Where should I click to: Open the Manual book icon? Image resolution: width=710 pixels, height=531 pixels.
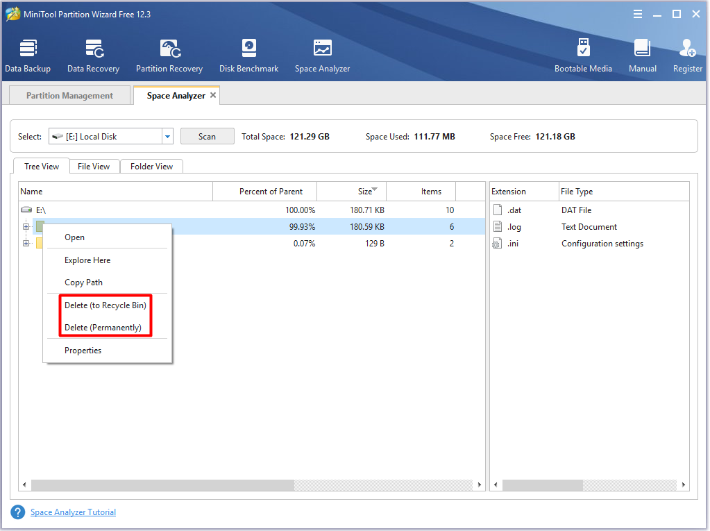(x=642, y=56)
